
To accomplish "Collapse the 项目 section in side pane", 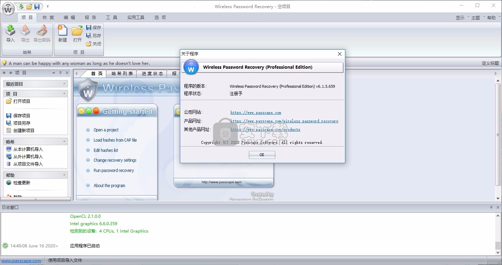I will 64,93.
